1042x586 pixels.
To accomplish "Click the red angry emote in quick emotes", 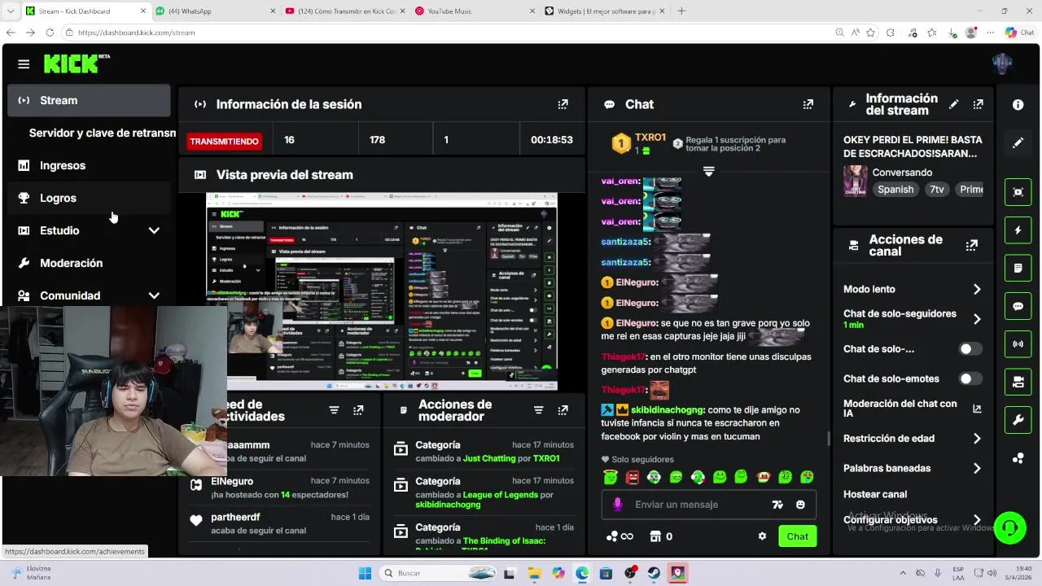I will tap(632, 477).
